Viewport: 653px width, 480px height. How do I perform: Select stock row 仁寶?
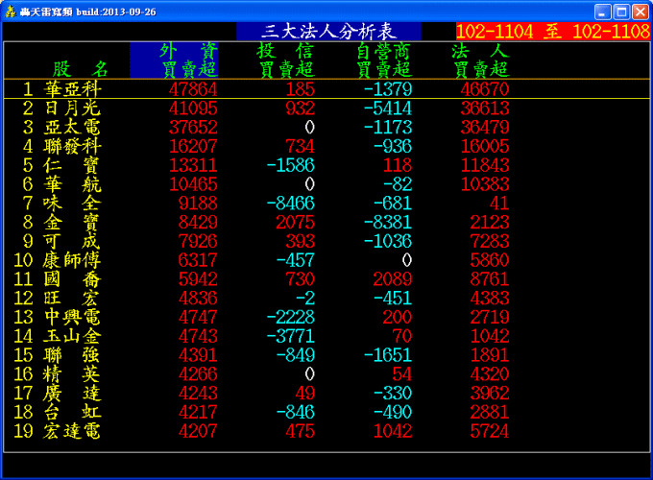pos(326,165)
